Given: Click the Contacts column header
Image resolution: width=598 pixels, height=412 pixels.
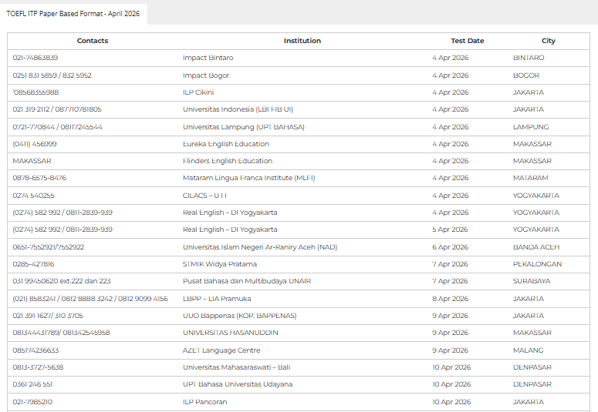Looking at the screenshot, I should click(x=93, y=41).
